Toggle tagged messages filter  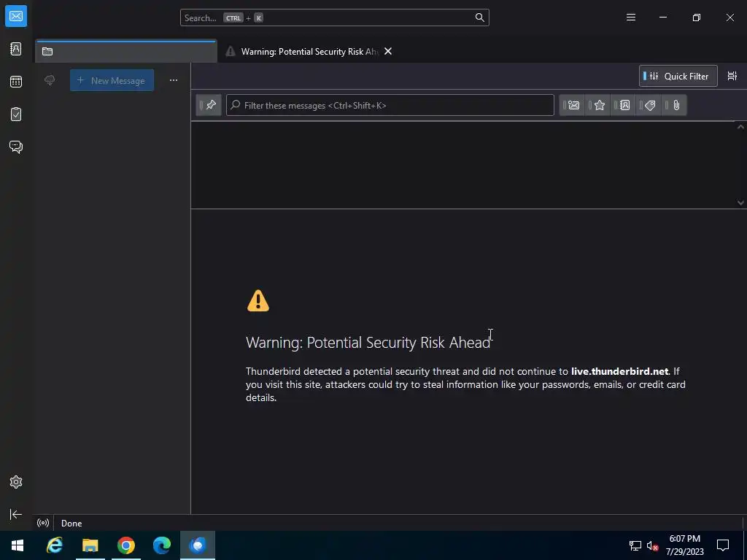(649, 105)
